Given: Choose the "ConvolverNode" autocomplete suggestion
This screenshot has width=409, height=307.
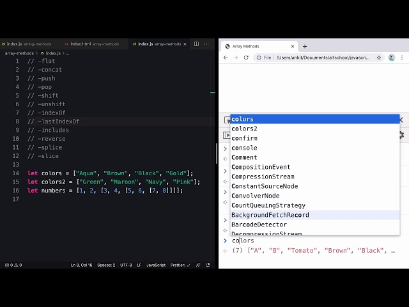Looking at the screenshot, I should (x=315, y=196).
